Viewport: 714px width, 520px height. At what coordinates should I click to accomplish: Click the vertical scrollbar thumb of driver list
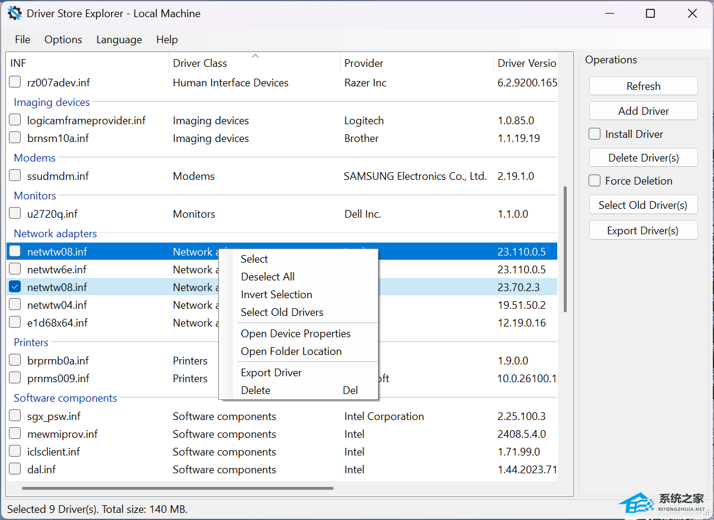click(x=565, y=248)
